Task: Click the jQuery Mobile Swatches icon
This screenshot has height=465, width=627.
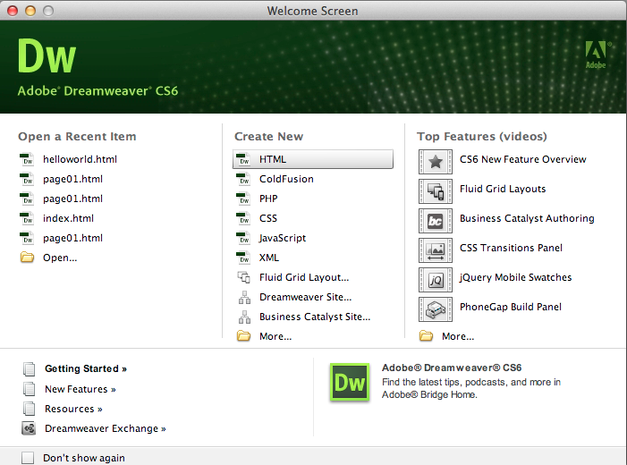Action: click(435, 279)
